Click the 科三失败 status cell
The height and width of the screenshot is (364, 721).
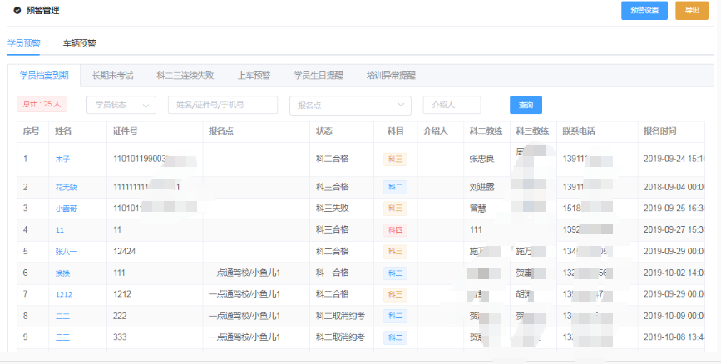coord(333,209)
